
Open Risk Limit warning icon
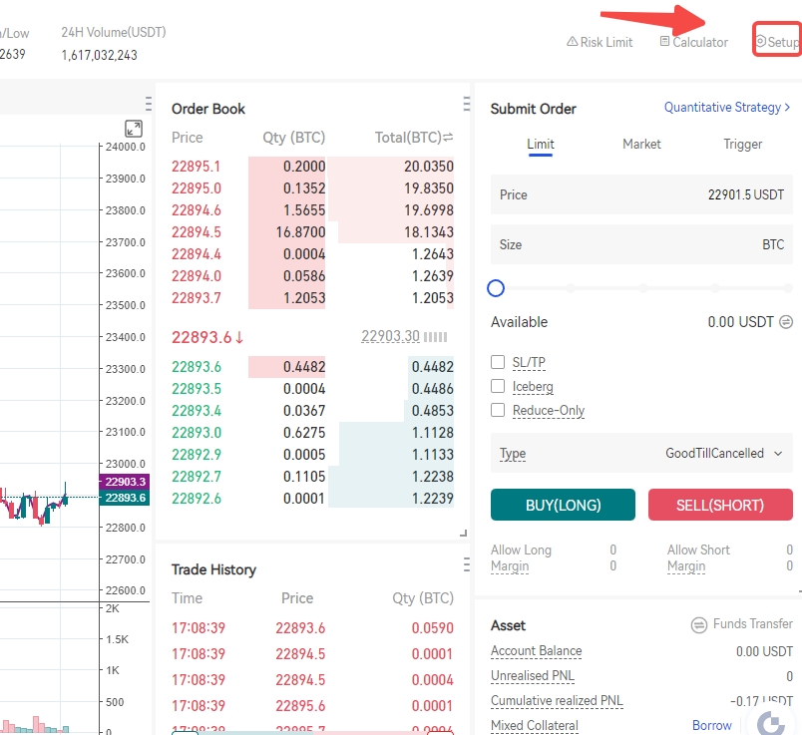pos(572,42)
